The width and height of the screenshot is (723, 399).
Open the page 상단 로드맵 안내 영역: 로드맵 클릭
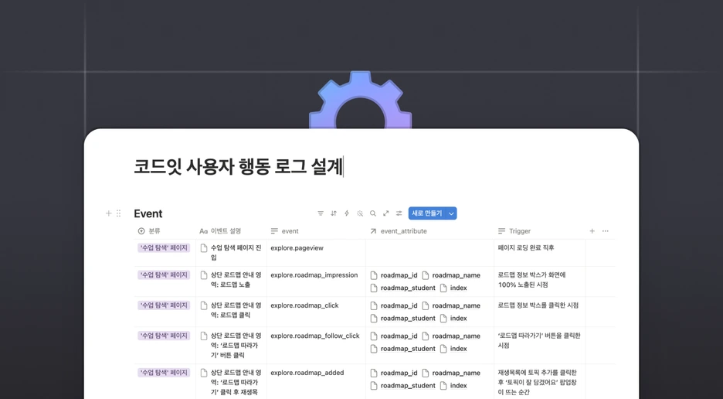[x=236, y=310]
